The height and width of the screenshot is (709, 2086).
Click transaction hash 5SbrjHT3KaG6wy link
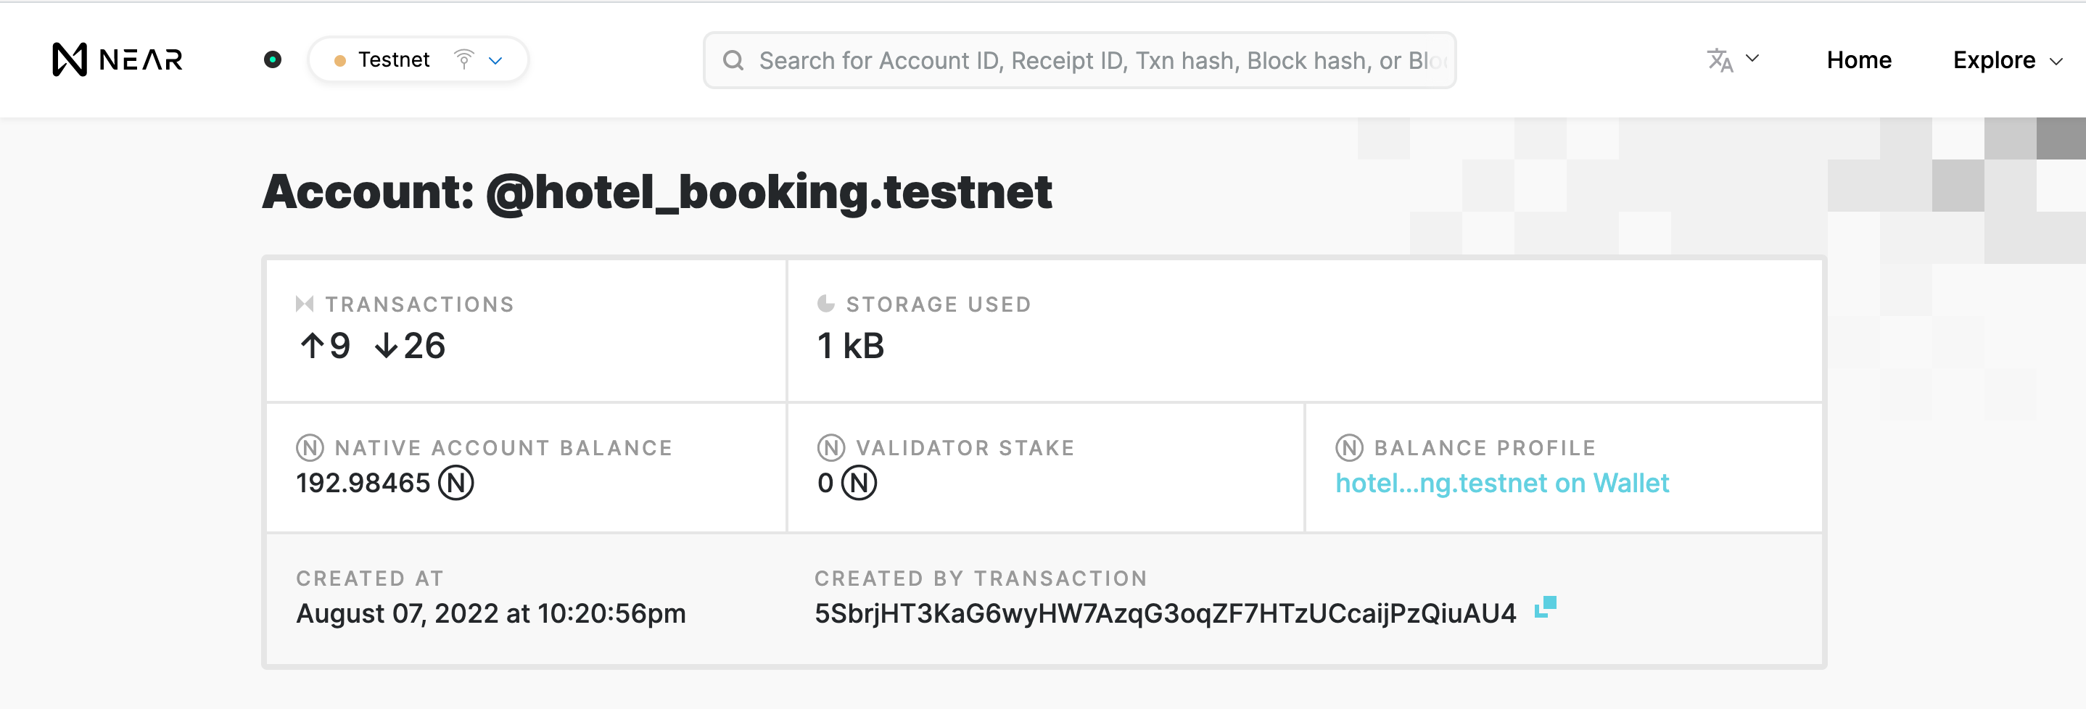pos(1164,613)
